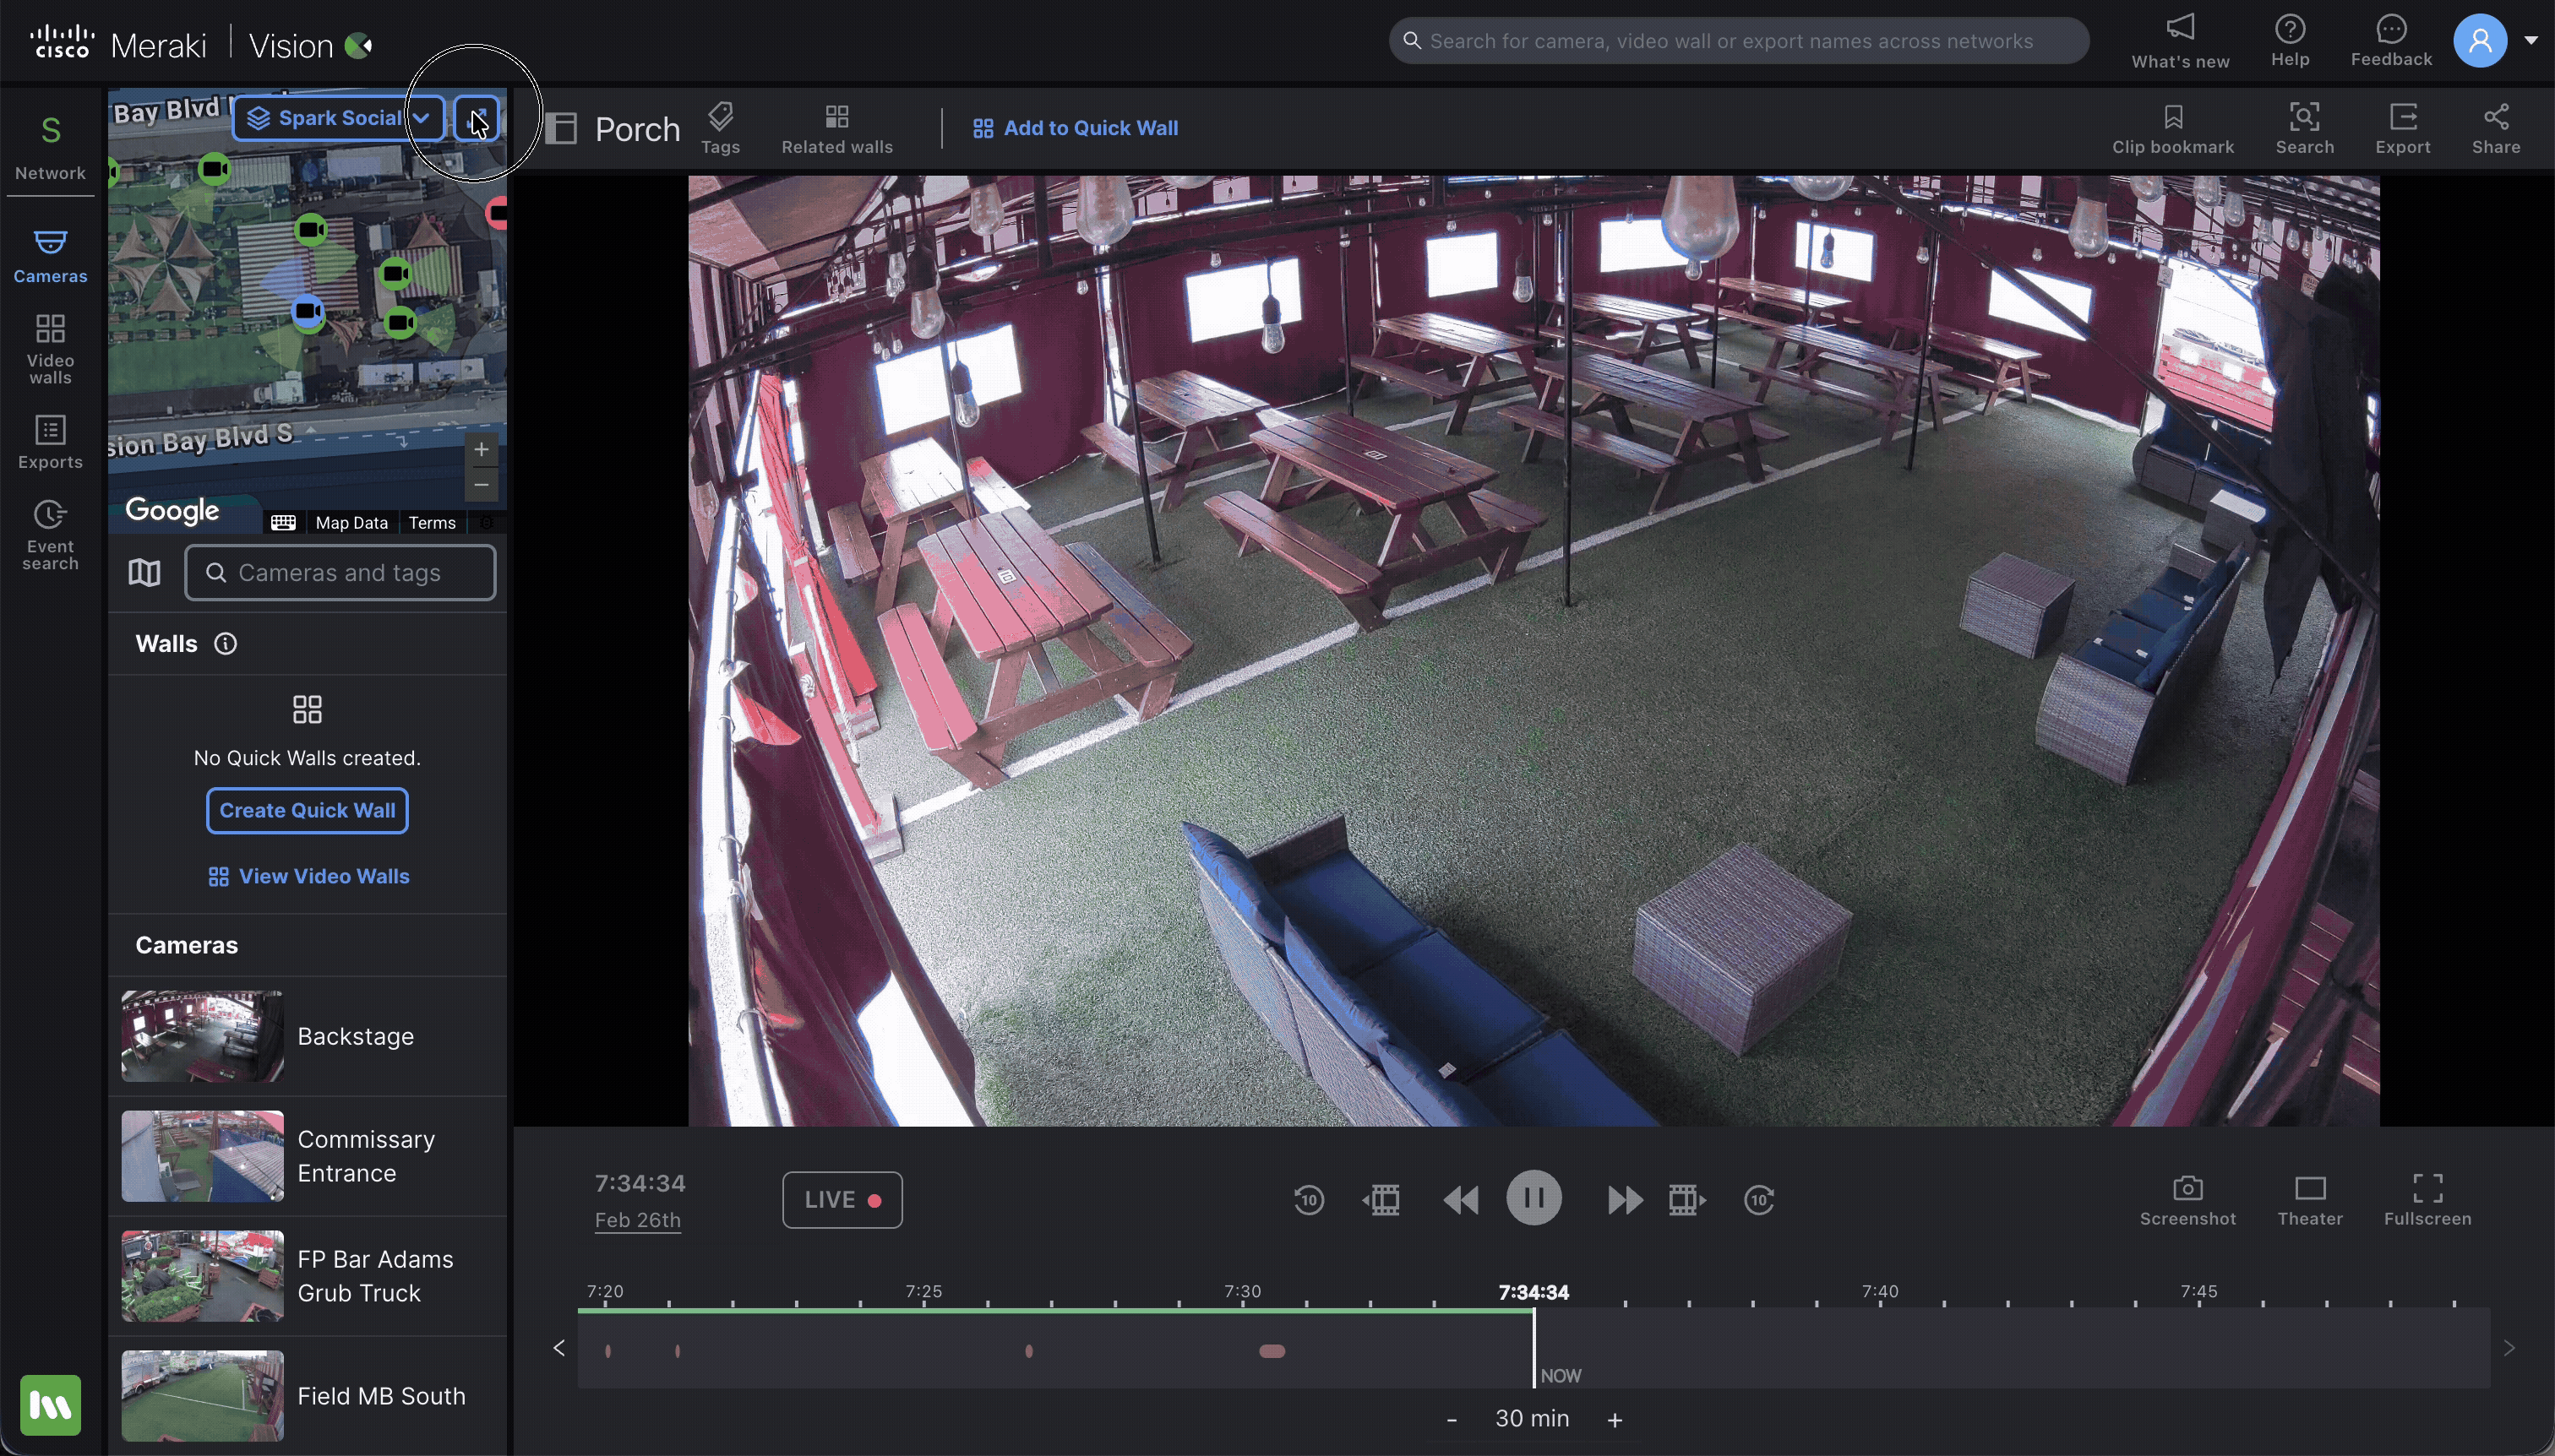The height and width of the screenshot is (1456, 2555).
Task: Select the Backstage camera thumbnail
Action: [x=202, y=1035]
